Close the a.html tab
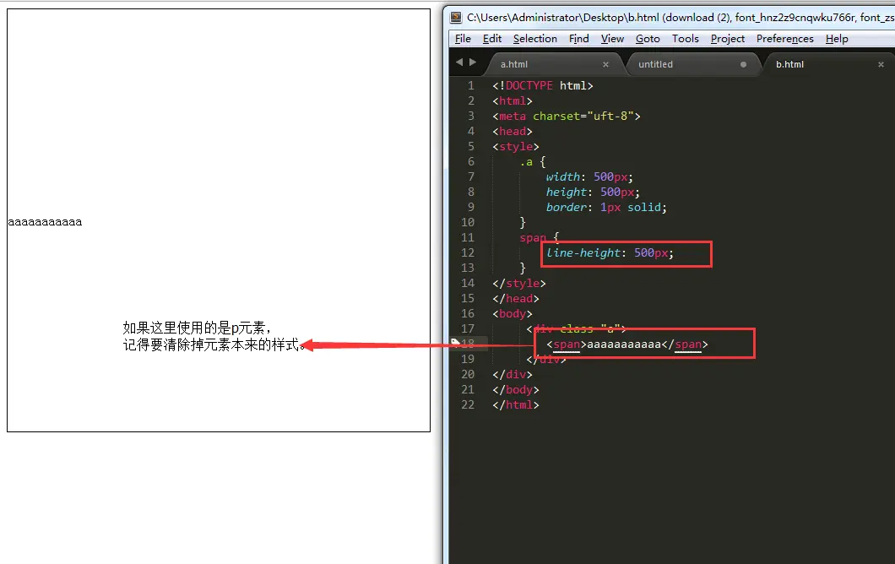 tap(605, 64)
